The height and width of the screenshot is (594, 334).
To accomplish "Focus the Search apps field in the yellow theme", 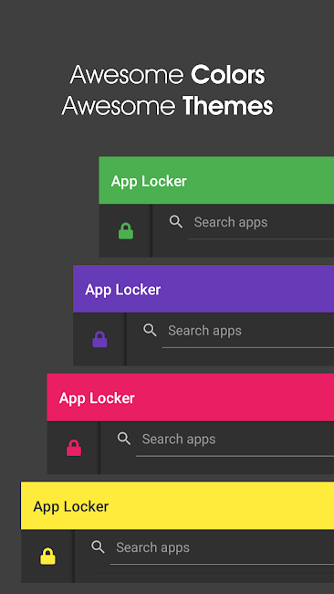I will click(222, 552).
